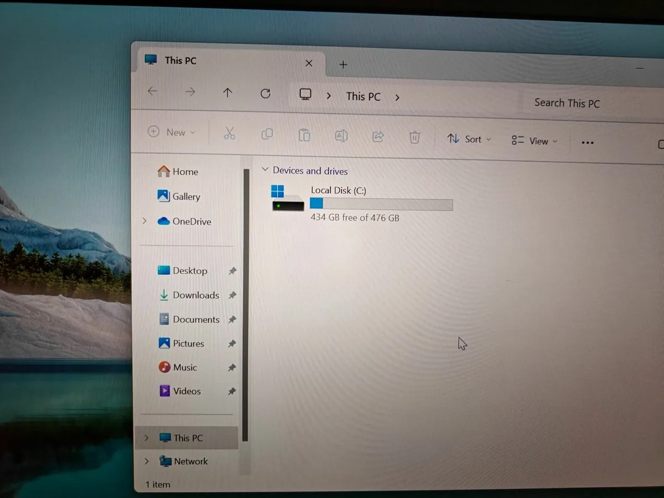Click the Paste clipboard icon
664x498 pixels.
304,135
